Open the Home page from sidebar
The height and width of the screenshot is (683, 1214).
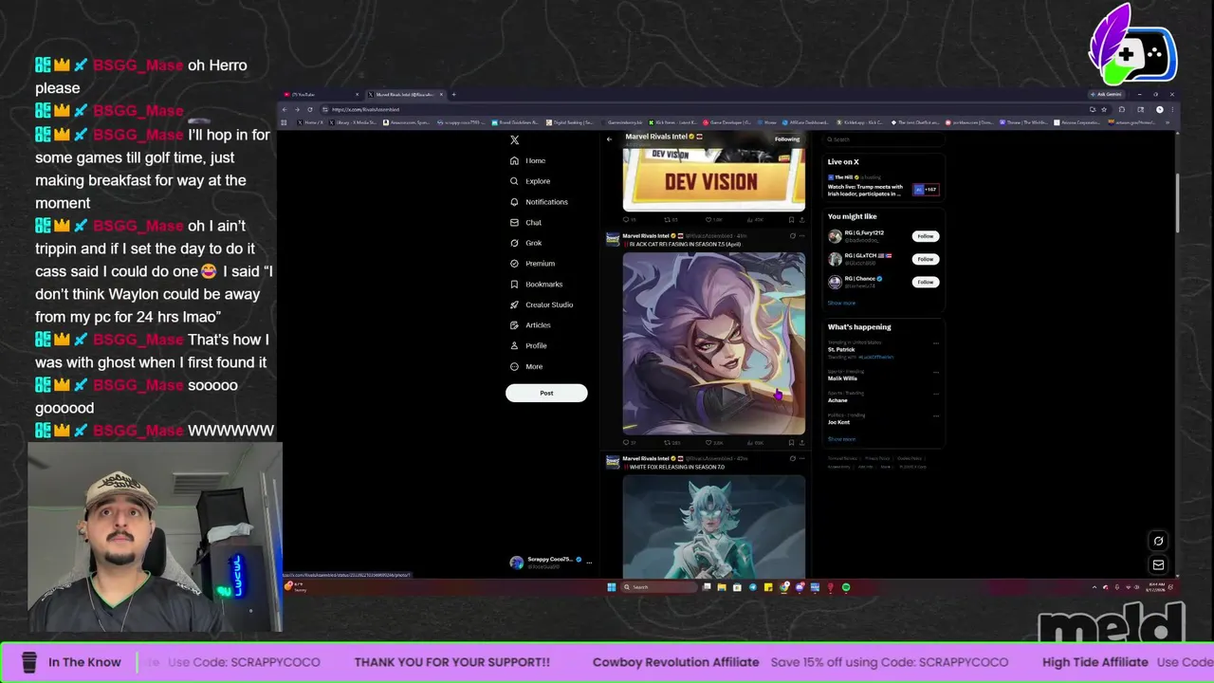(x=527, y=160)
